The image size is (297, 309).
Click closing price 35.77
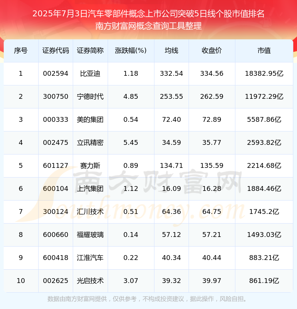212,143
